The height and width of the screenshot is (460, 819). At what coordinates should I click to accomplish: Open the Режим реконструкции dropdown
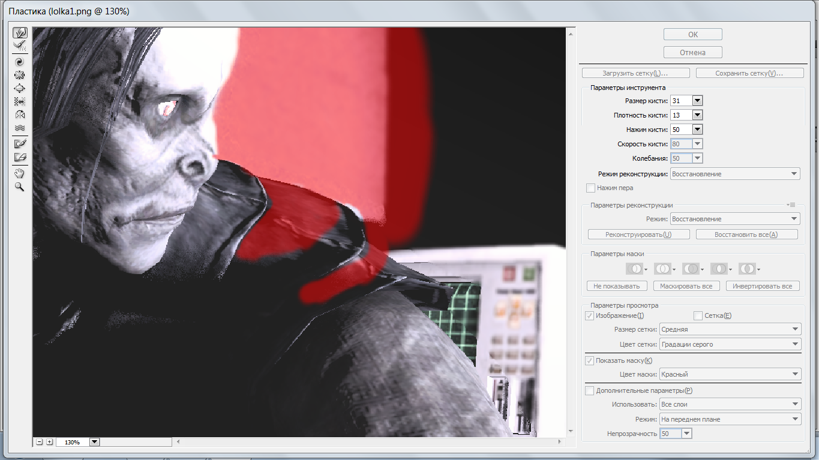point(735,174)
